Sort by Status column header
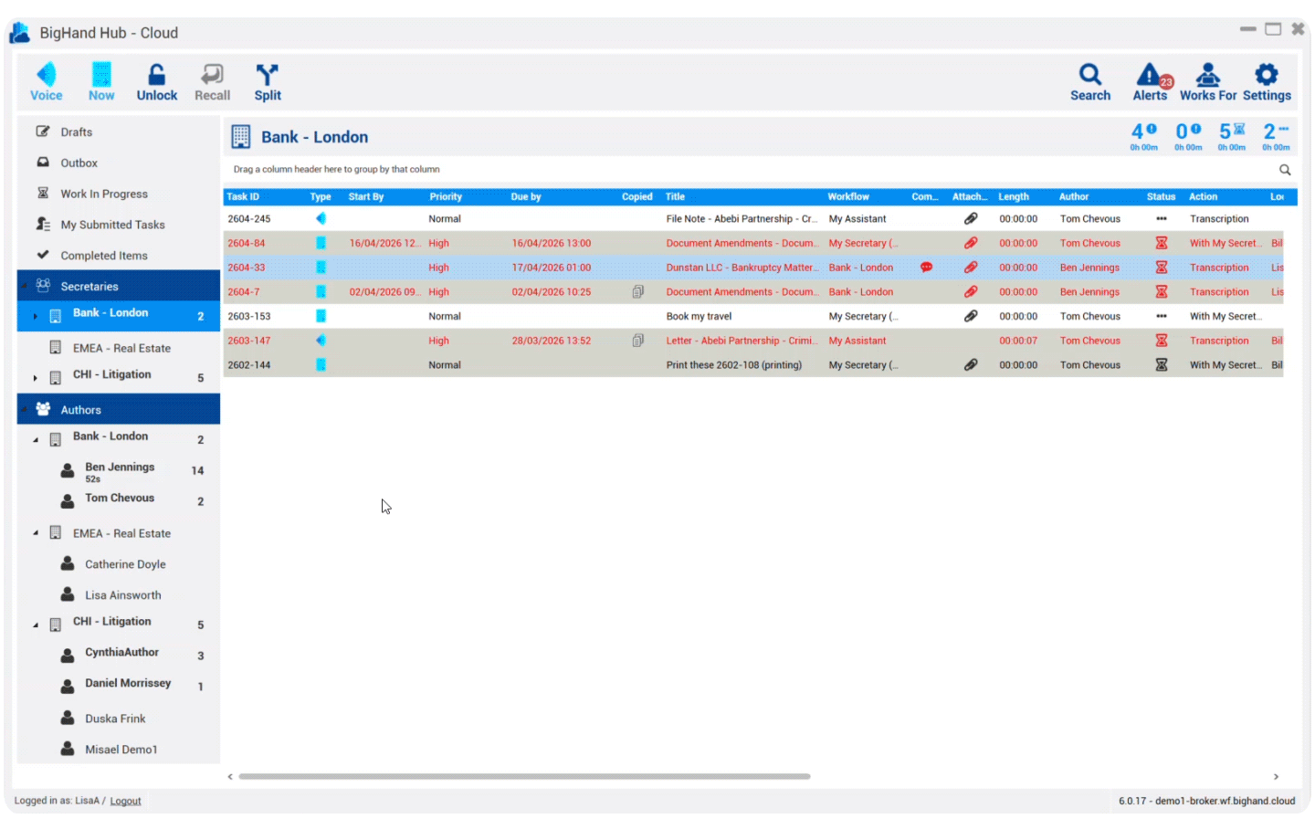1315x840 pixels. click(1161, 196)
